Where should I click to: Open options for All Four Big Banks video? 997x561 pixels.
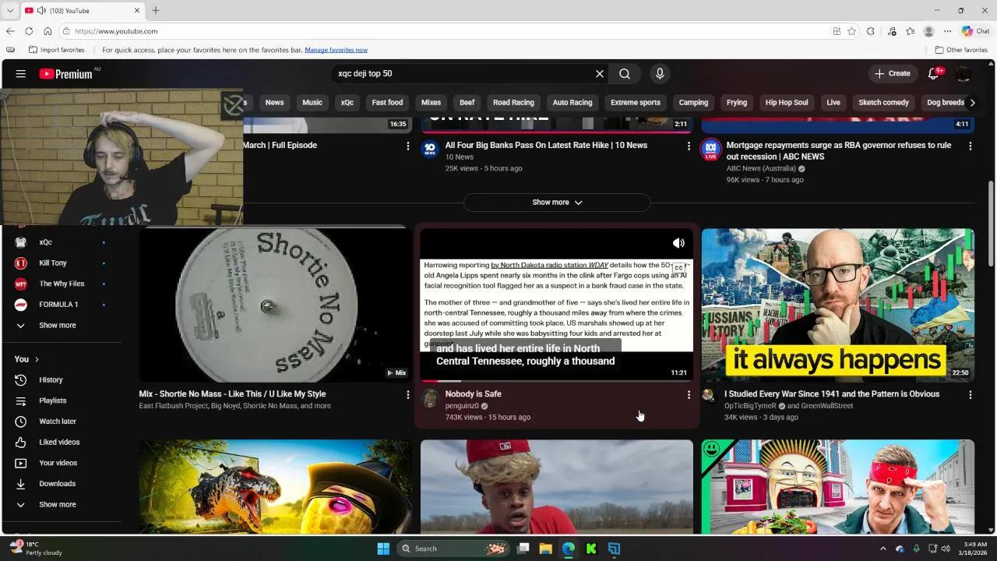689,146
